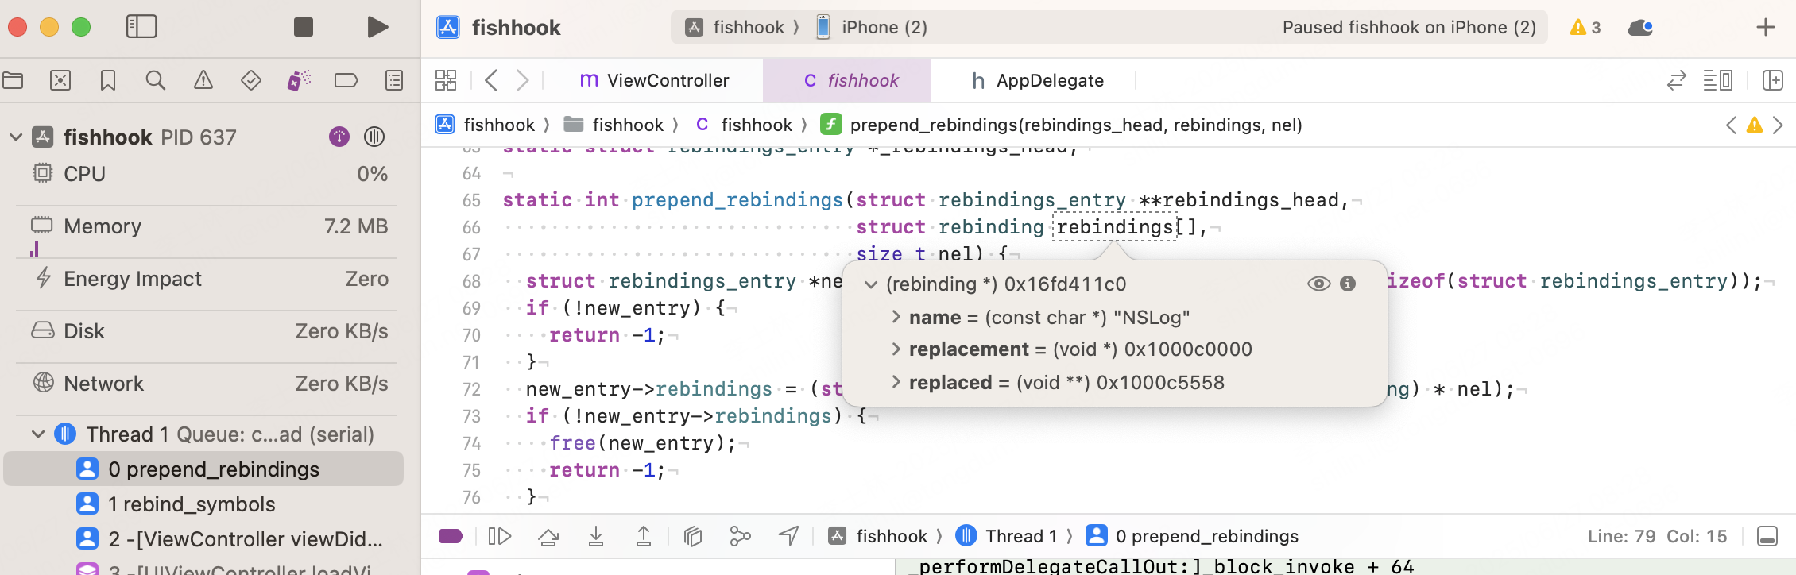
Task: Open the issue navigator warning icon
Action: (x=203, y=80)
